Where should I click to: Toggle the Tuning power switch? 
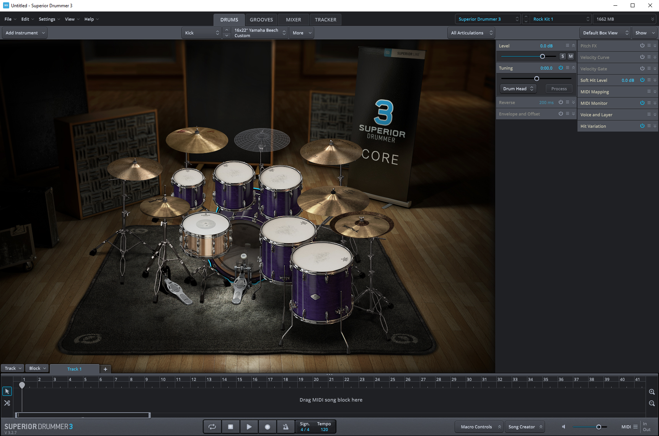(x=561, y=68)
